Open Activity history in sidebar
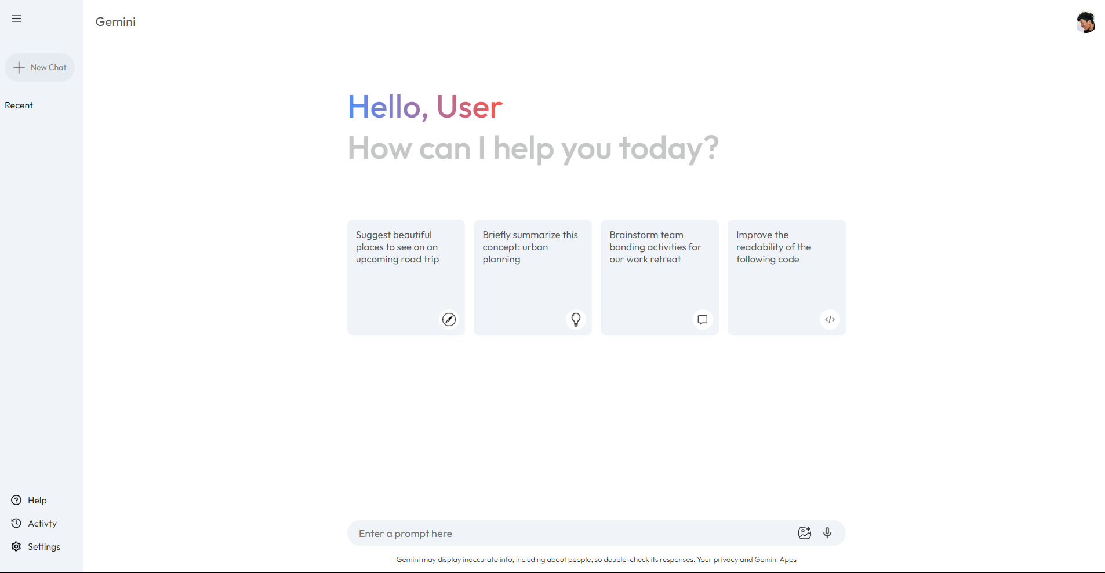The height and width of the screenshot is (573, 1105). click(42, 524)
